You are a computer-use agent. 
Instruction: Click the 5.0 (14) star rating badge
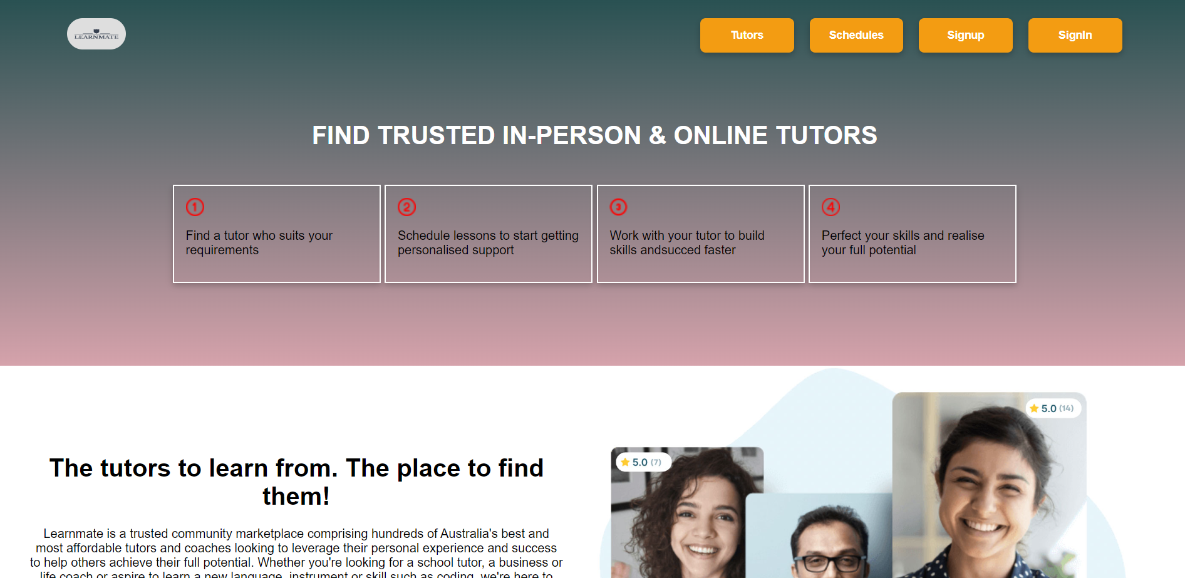click(1053, 408)
